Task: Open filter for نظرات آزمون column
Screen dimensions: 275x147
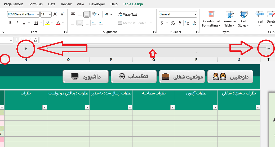Action: click(215, 107)
